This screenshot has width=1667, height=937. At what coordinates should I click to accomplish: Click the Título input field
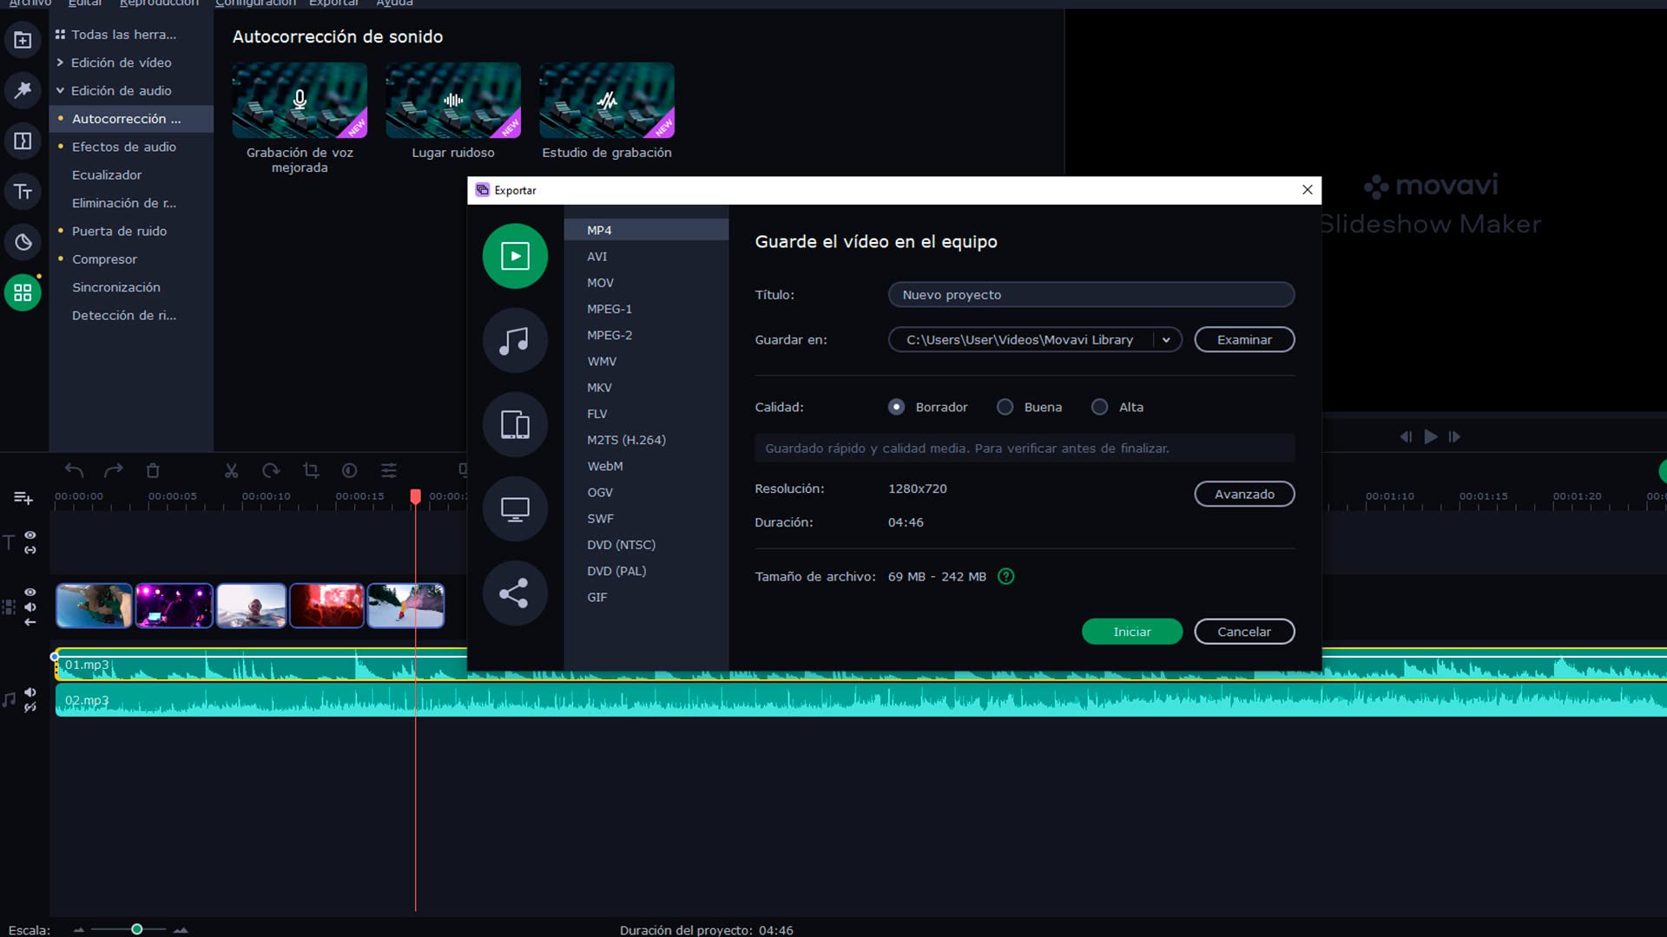coord(1090,295)
